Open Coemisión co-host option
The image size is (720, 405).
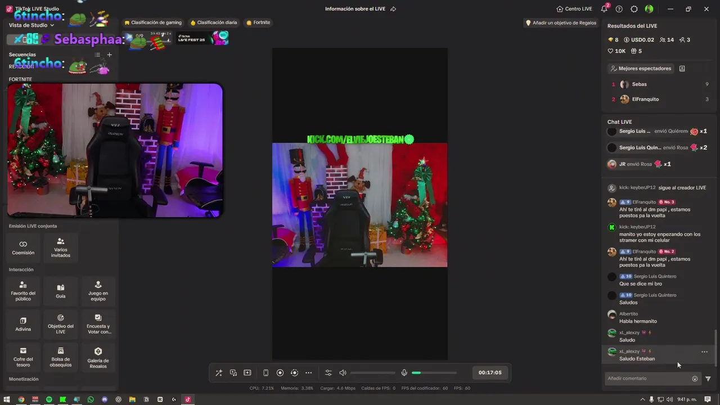pyautogui.click(x=23, y=247)
